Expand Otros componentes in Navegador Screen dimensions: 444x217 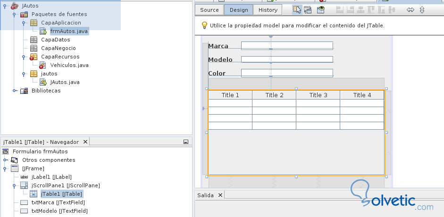(5, 160)
